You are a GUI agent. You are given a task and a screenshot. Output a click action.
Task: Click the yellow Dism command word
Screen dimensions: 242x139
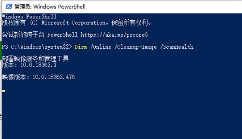pos(81,47)
